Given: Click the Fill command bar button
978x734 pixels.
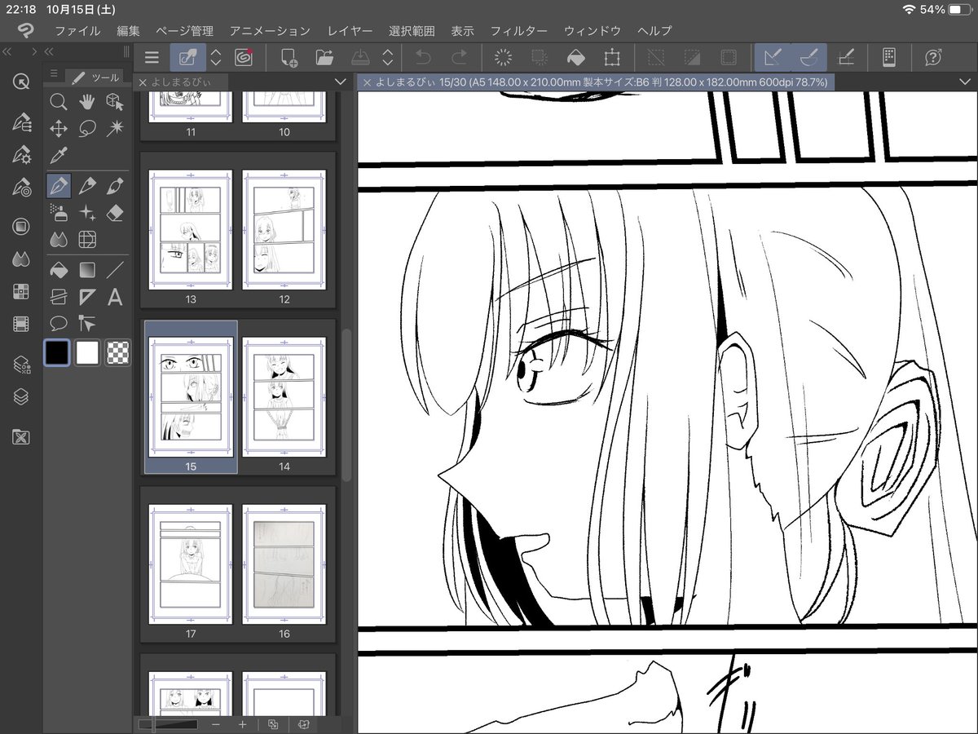Looking at the screenshot, I should pos(575,57).
